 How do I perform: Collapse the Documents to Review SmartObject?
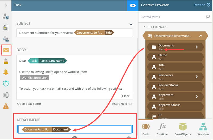(x=201, y=36)
